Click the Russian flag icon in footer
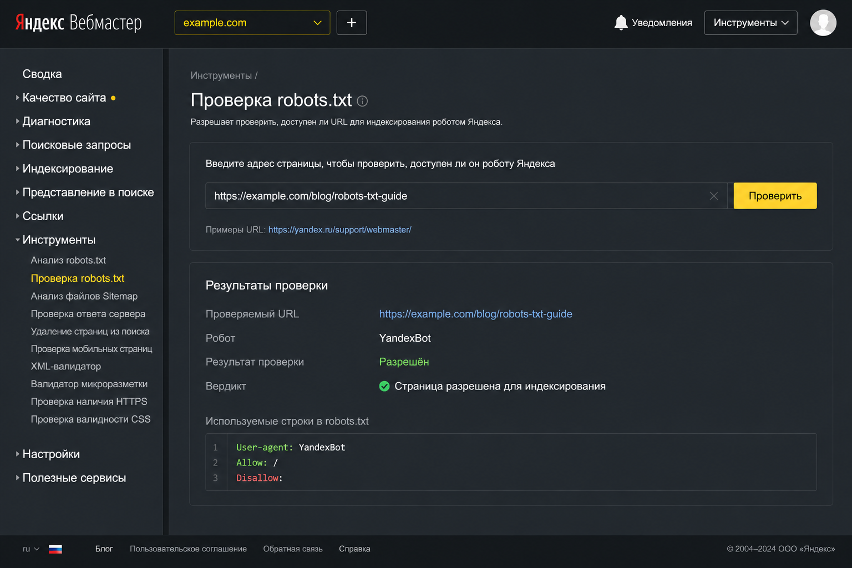Image resolution: width=852 pixels, height=568 pixels. [x=55, y=549]
